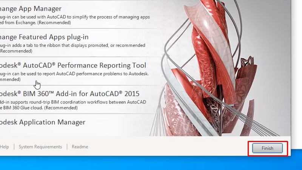Open the Help link
Screen dimensions: 302x170
pyautogui.click(x=5, y=147)
